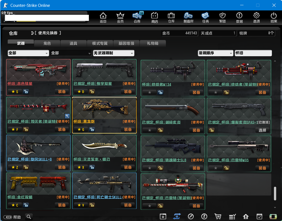Toggle the lock on 爆裂炙炎SPAS-12 card

pyautogui.click(x=212, y=130)
